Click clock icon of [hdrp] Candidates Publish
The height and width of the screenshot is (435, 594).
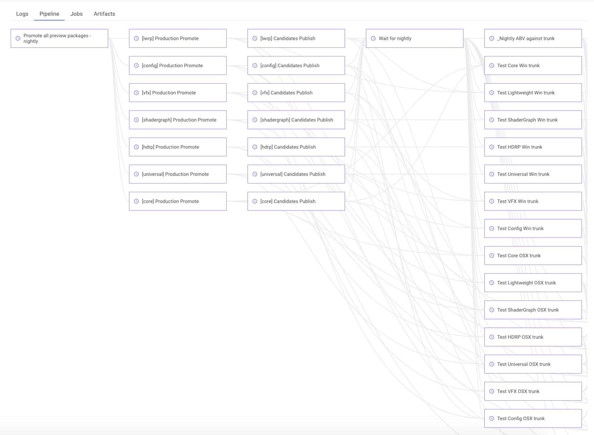coord(255,147)
